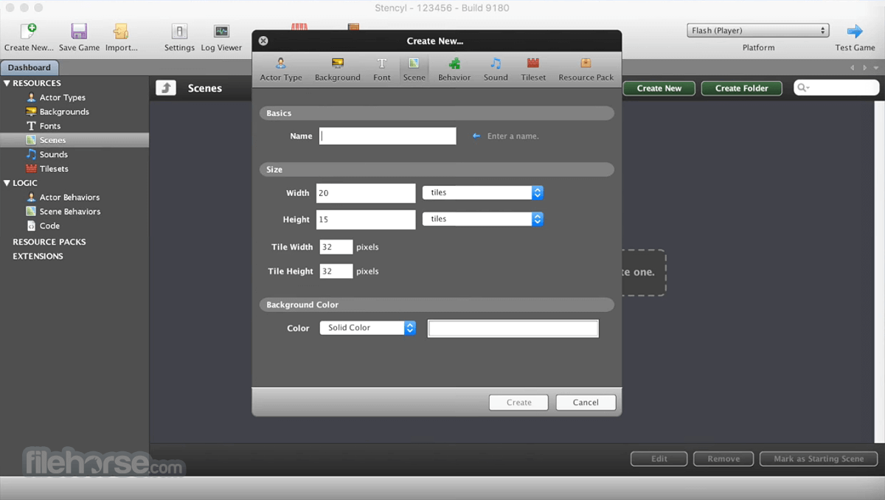Open RESOURCE PACKS section
Viewport: 885px width, 500px height.
coord(49,242)
